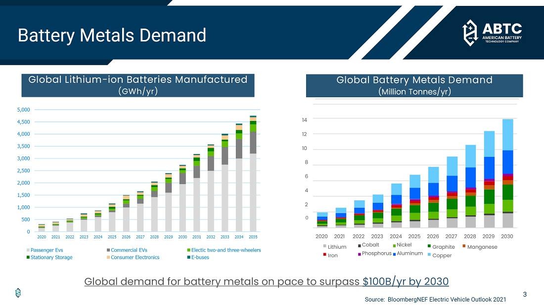The width and height of the screenshot is (544, 305).
Task: Select the Commercial EVs legend marker
Action: coord(108,250)
